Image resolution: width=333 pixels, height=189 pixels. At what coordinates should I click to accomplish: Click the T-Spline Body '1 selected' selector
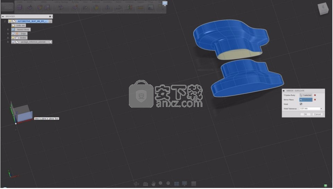(x=306, y=95)
